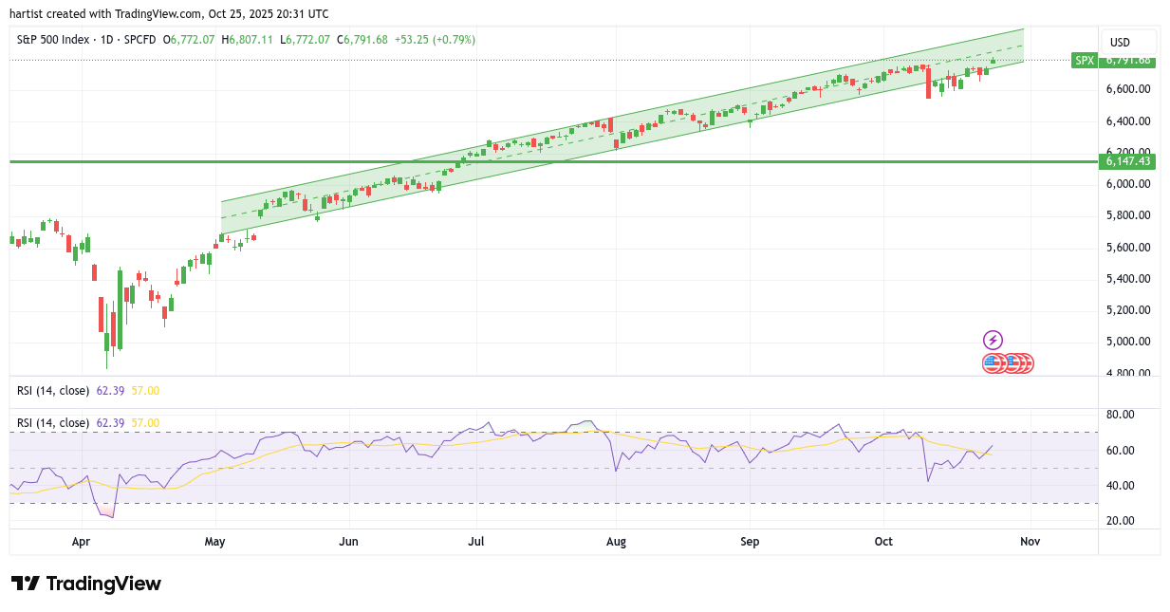Image resolution: width=1170 pixels, height=612 pixels.
Task: Click the current price label 6,791.68
Action: pyautogui.click(x=1127, y=60)
